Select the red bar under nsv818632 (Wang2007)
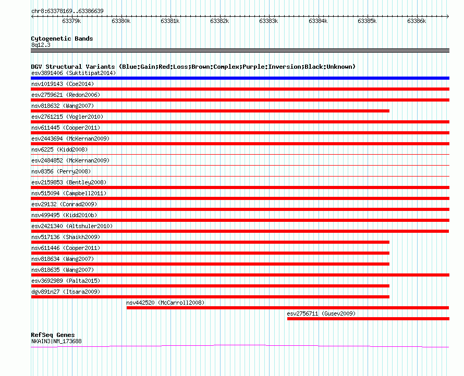Image resolution: width=464 pixels, height=376 pixels. 210,111
